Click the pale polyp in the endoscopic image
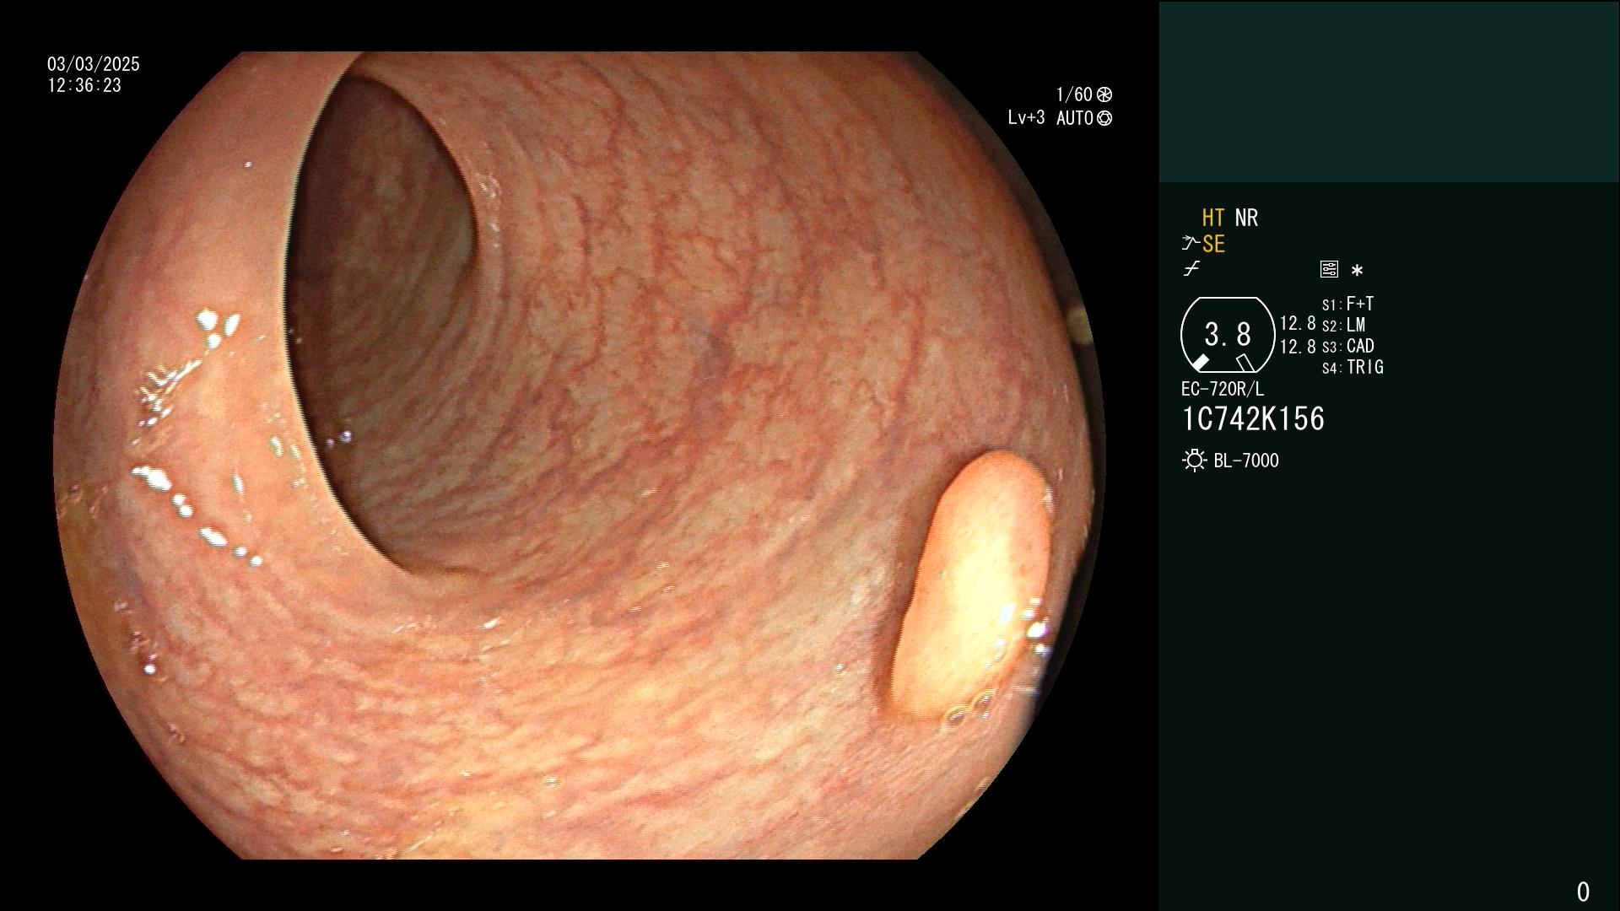This screenshot has width=1620, height=911. click(973, 585)
